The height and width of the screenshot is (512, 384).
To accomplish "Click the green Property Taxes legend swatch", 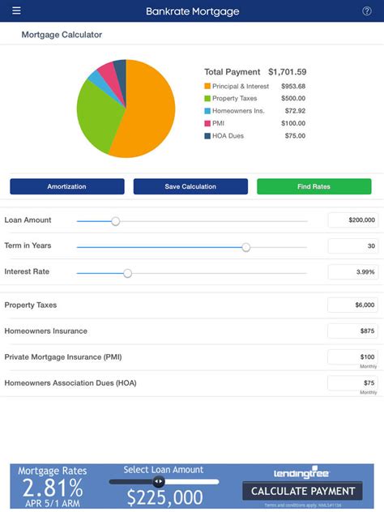I will tap(207, 98).
